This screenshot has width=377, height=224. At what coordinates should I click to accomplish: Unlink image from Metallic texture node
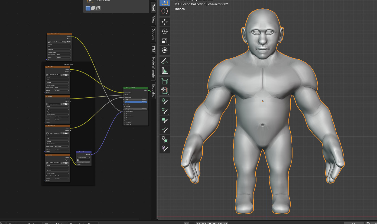68,104
